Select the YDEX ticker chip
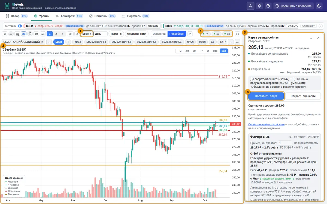This screenshot has width=327, height=204. (78, 42)
